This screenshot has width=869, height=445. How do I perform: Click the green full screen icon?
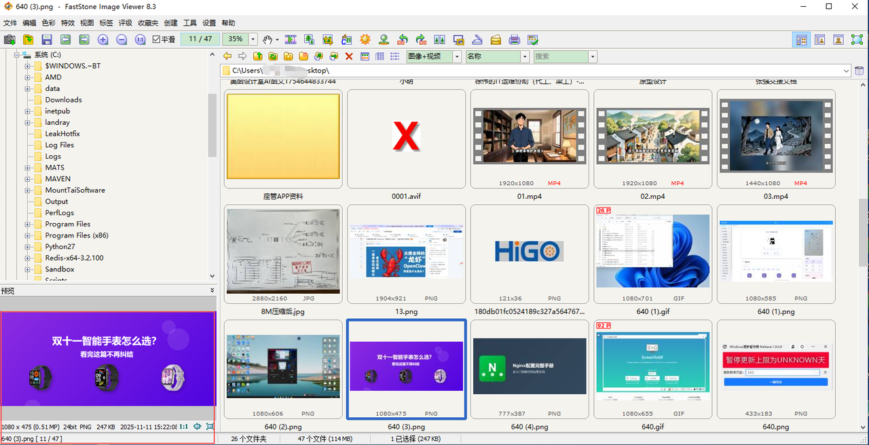pyautogui.click(x=857, y=39)
